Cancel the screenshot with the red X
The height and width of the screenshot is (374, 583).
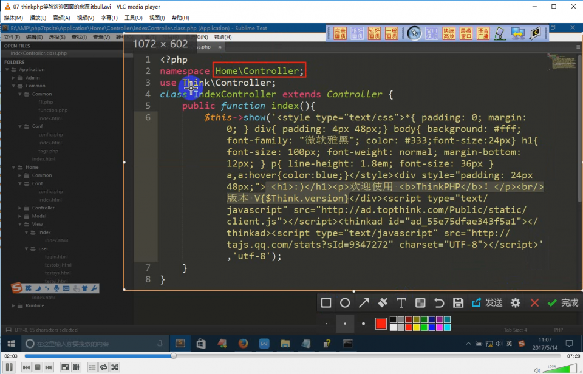tap(534, 302)
